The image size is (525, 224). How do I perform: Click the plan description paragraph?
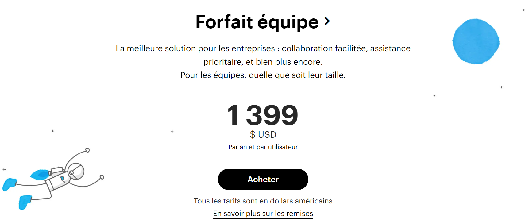(x=263, y=61)
